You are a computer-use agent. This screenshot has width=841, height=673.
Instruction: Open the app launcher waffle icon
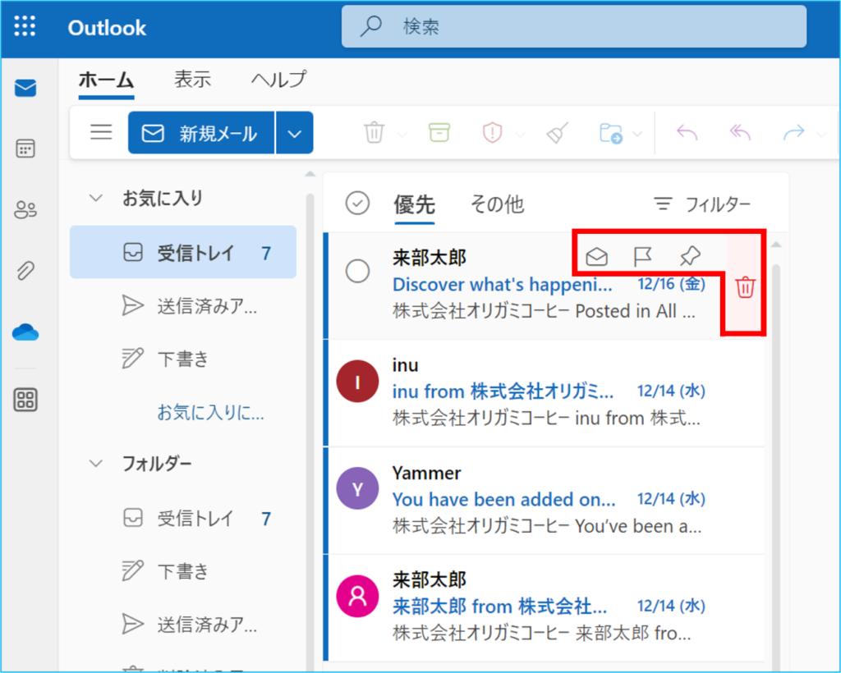(x=25, y=27)
